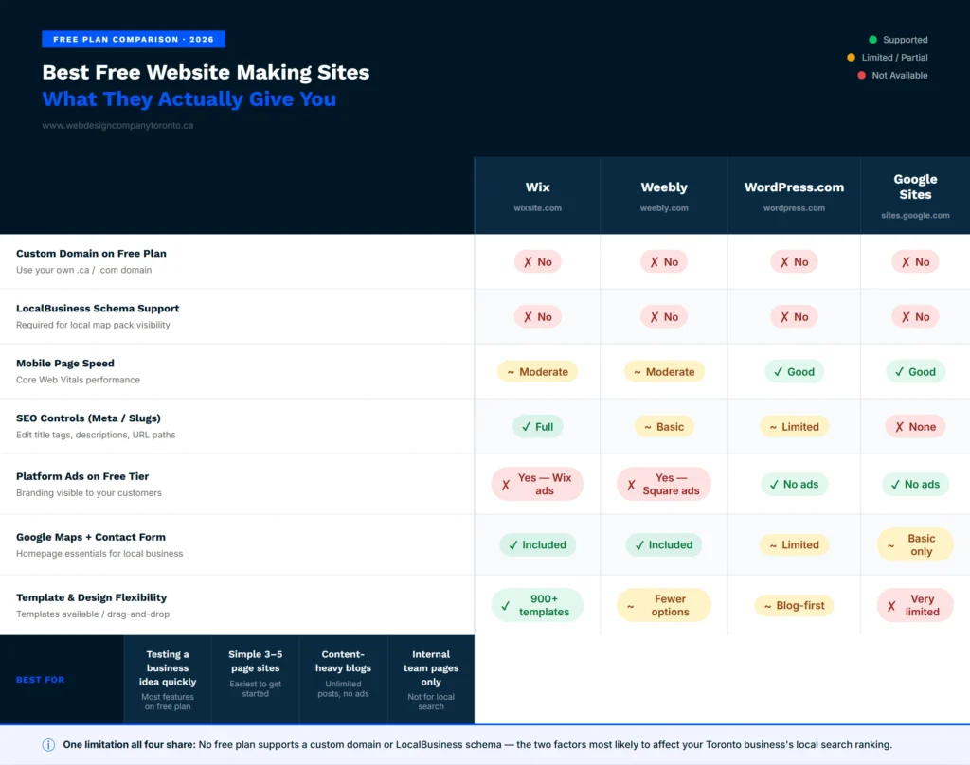Open the www.webdesigncompanytoronto.ca link
Image resolution: width=970 pixels, height=765 pixels.
117,126
